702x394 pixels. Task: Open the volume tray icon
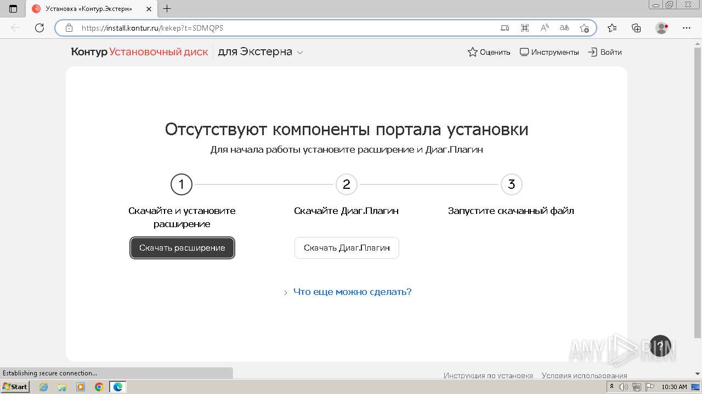pos(624,387)
